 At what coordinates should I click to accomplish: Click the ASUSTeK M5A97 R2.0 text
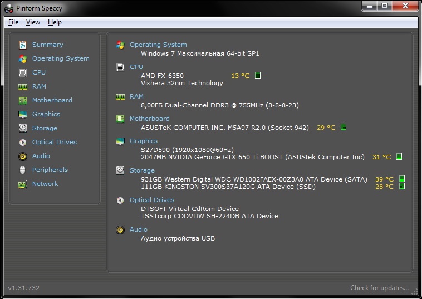225,128
